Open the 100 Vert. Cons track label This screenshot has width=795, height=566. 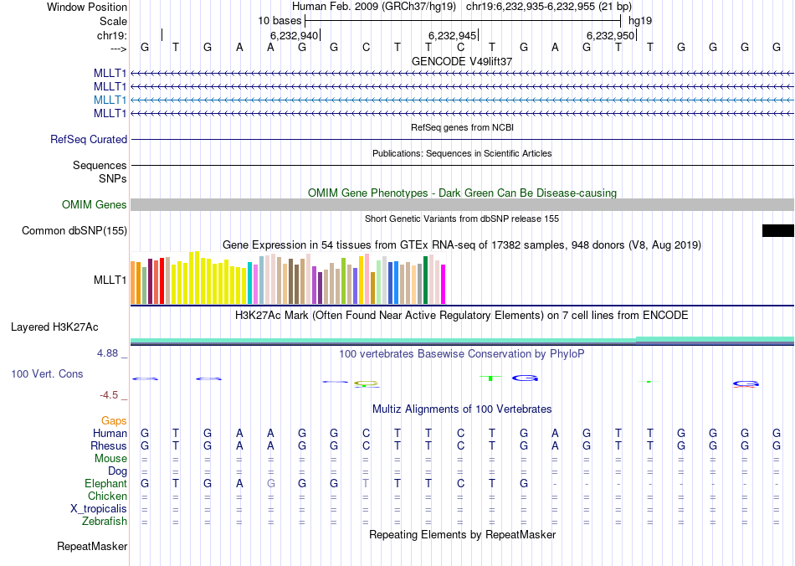coord(47,373)
